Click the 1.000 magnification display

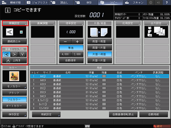(x=71, y=32)
